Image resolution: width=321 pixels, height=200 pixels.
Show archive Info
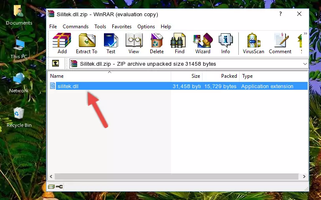[x=225, y=43]
